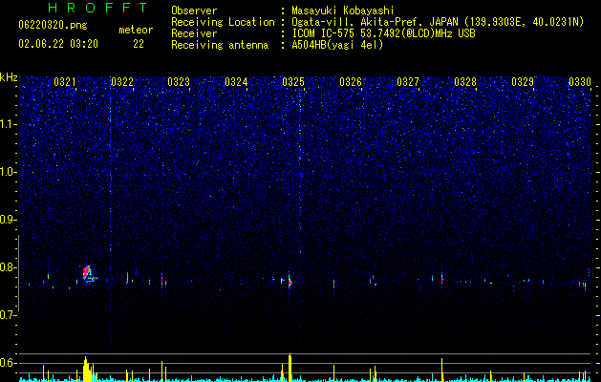Image resolution: width=601 pixels, height=382 pixels.
Task: Click the date stamp 02.06.22 03:20
Action: click(x=58, y=44)
